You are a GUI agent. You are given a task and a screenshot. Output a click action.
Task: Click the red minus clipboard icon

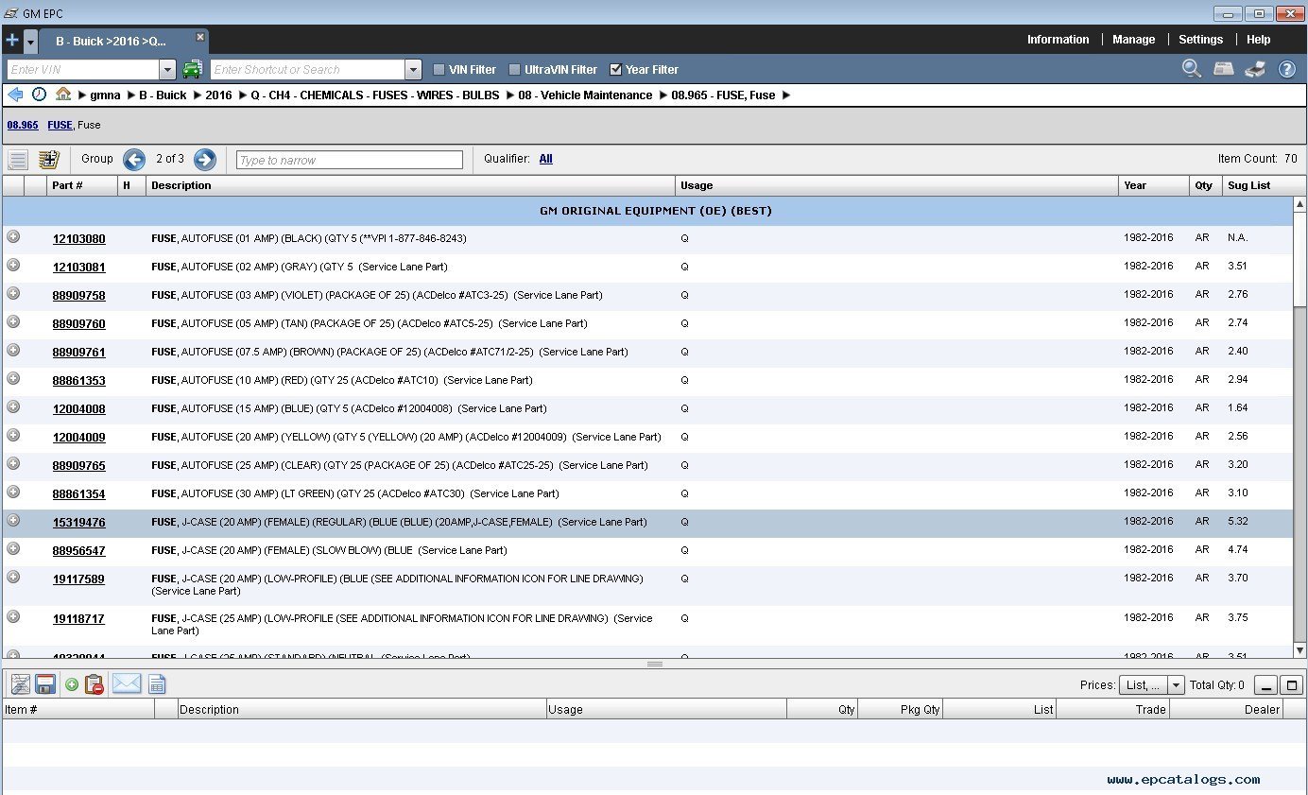click(94, 684)
